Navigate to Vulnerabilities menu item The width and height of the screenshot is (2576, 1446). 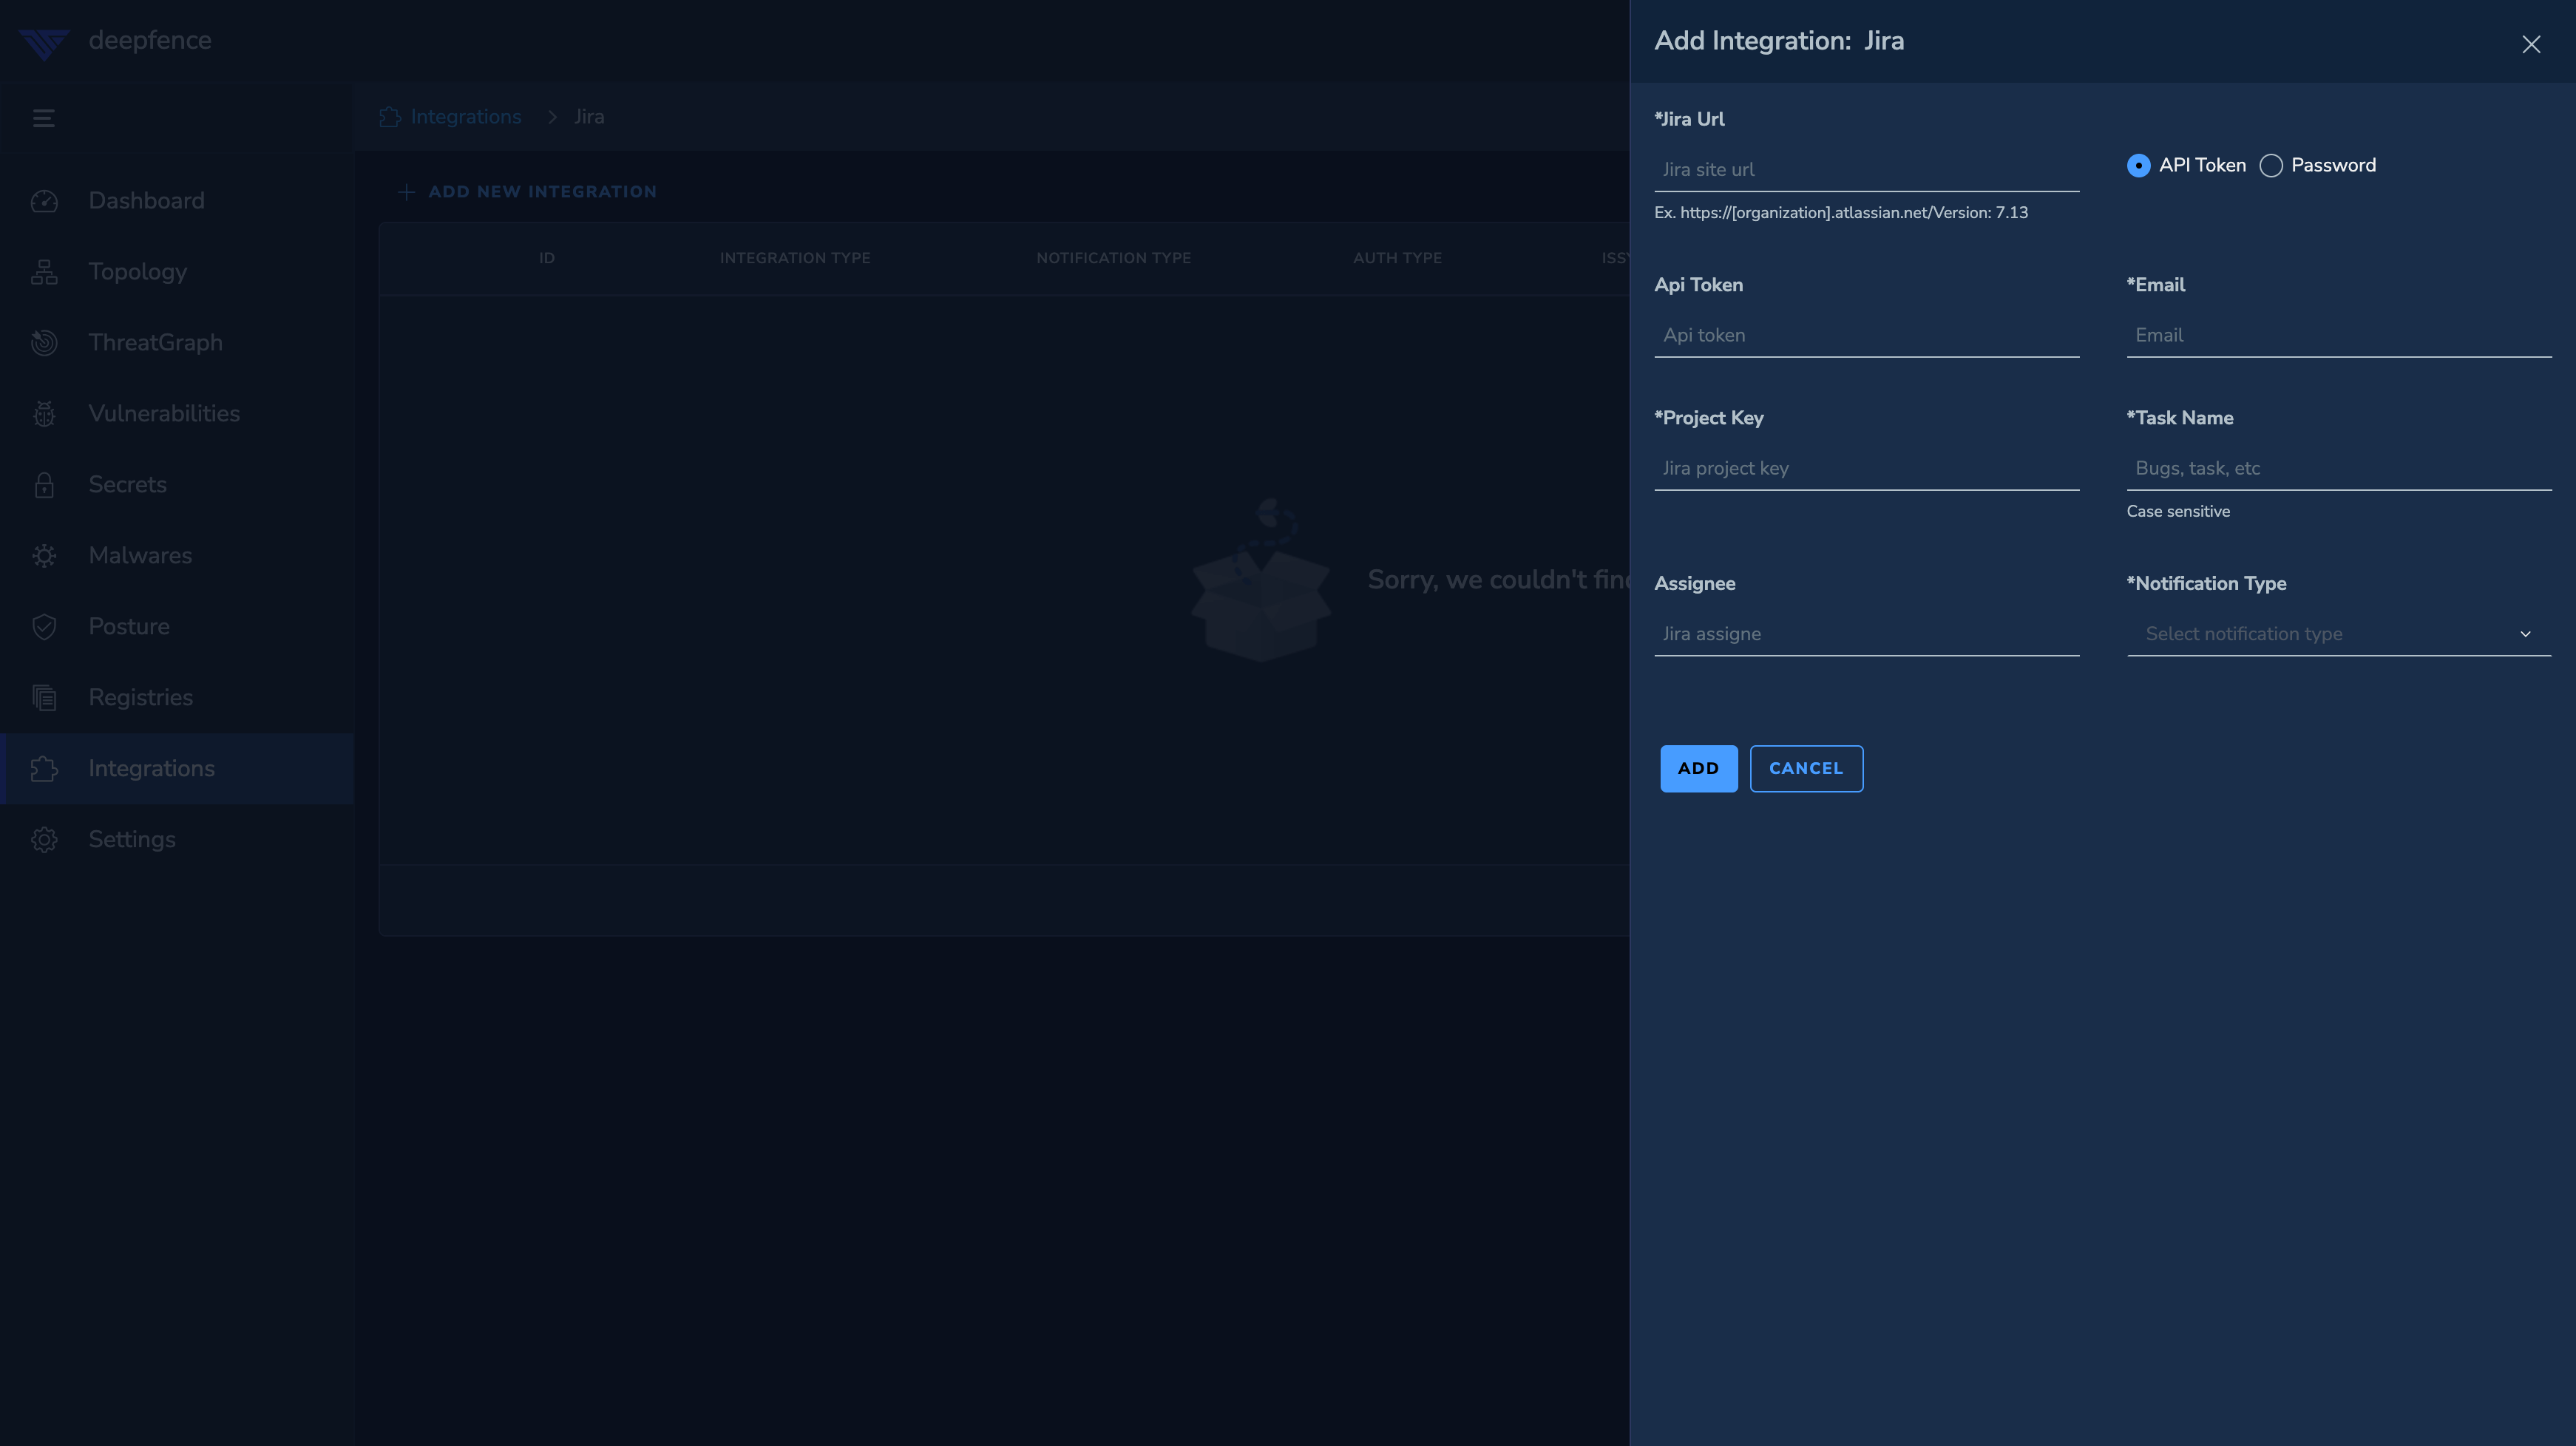pyautogui.click(x=177, y=414)
